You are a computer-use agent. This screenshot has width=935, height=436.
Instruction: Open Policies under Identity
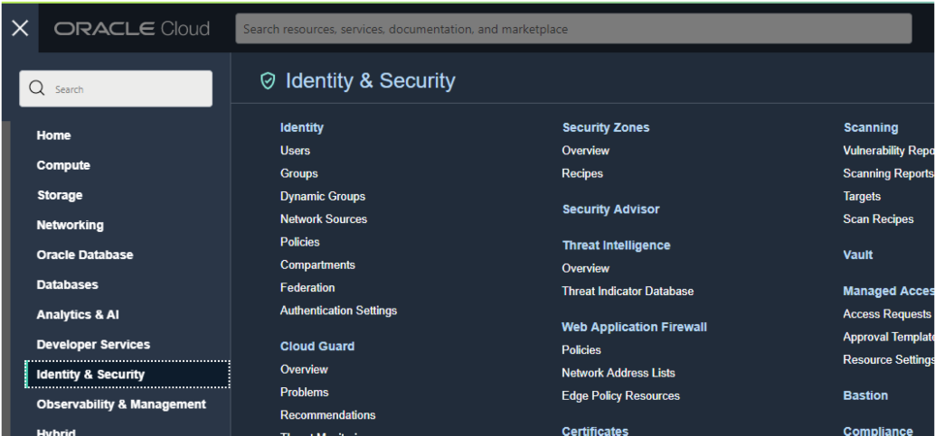[x=300, y=242]
